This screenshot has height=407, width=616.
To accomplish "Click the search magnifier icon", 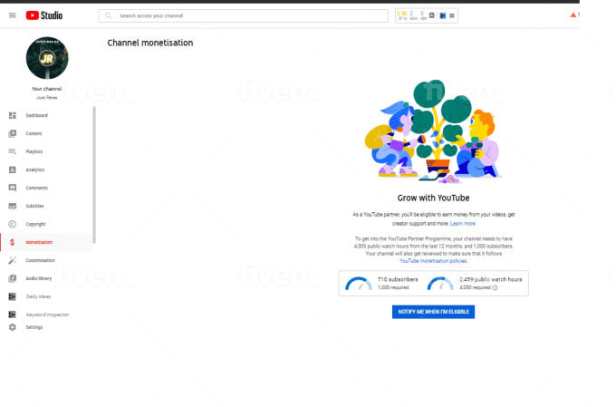I will tap(108, 15).
